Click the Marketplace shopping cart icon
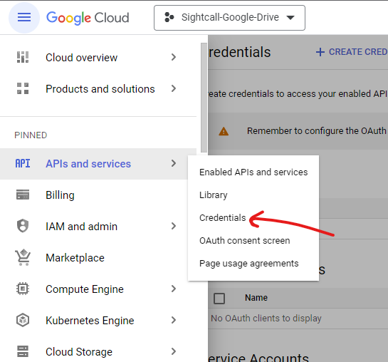The height and width of the screenshot is (362, 388). click(23, 257)
